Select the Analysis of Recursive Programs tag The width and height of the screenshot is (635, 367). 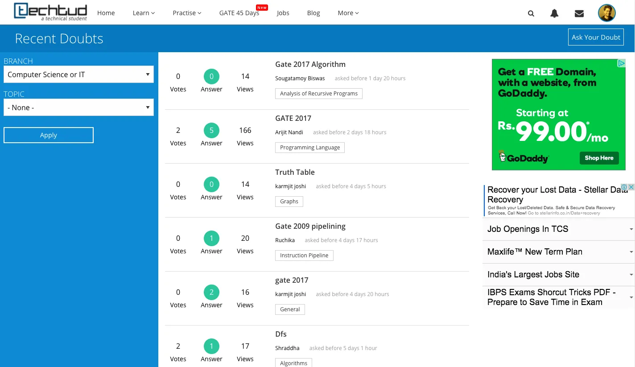[x=318, y=94]
